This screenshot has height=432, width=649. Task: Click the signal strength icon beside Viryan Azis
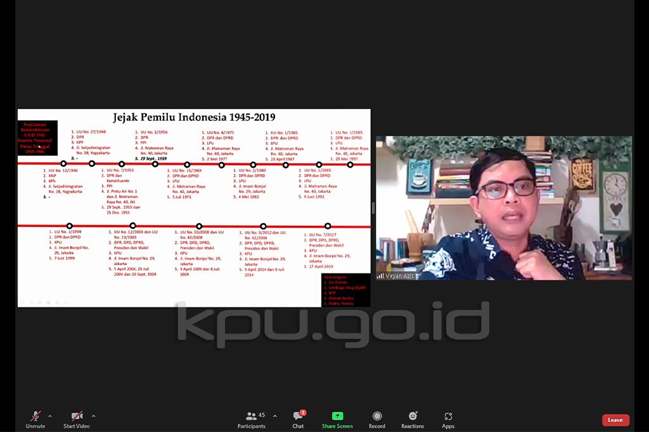click(380, 276)
